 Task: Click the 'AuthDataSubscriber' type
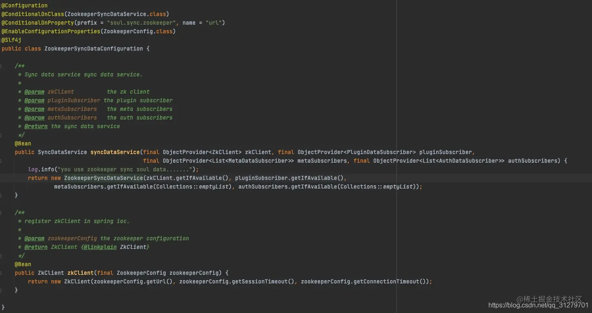pyautogui.click(x=469, y=161)
